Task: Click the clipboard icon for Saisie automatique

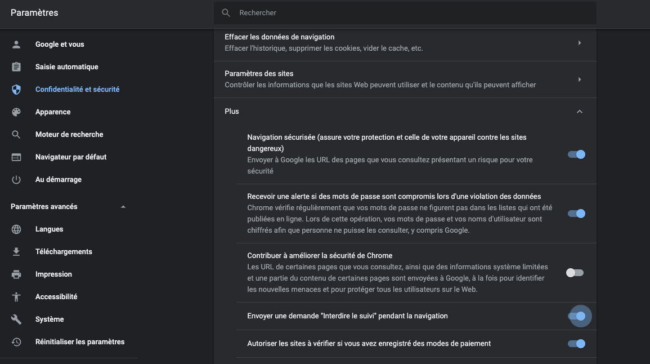Action: tap(16, 67)
